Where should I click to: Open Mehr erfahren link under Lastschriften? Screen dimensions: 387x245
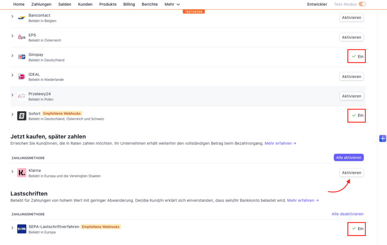click(x=303, y=200)
